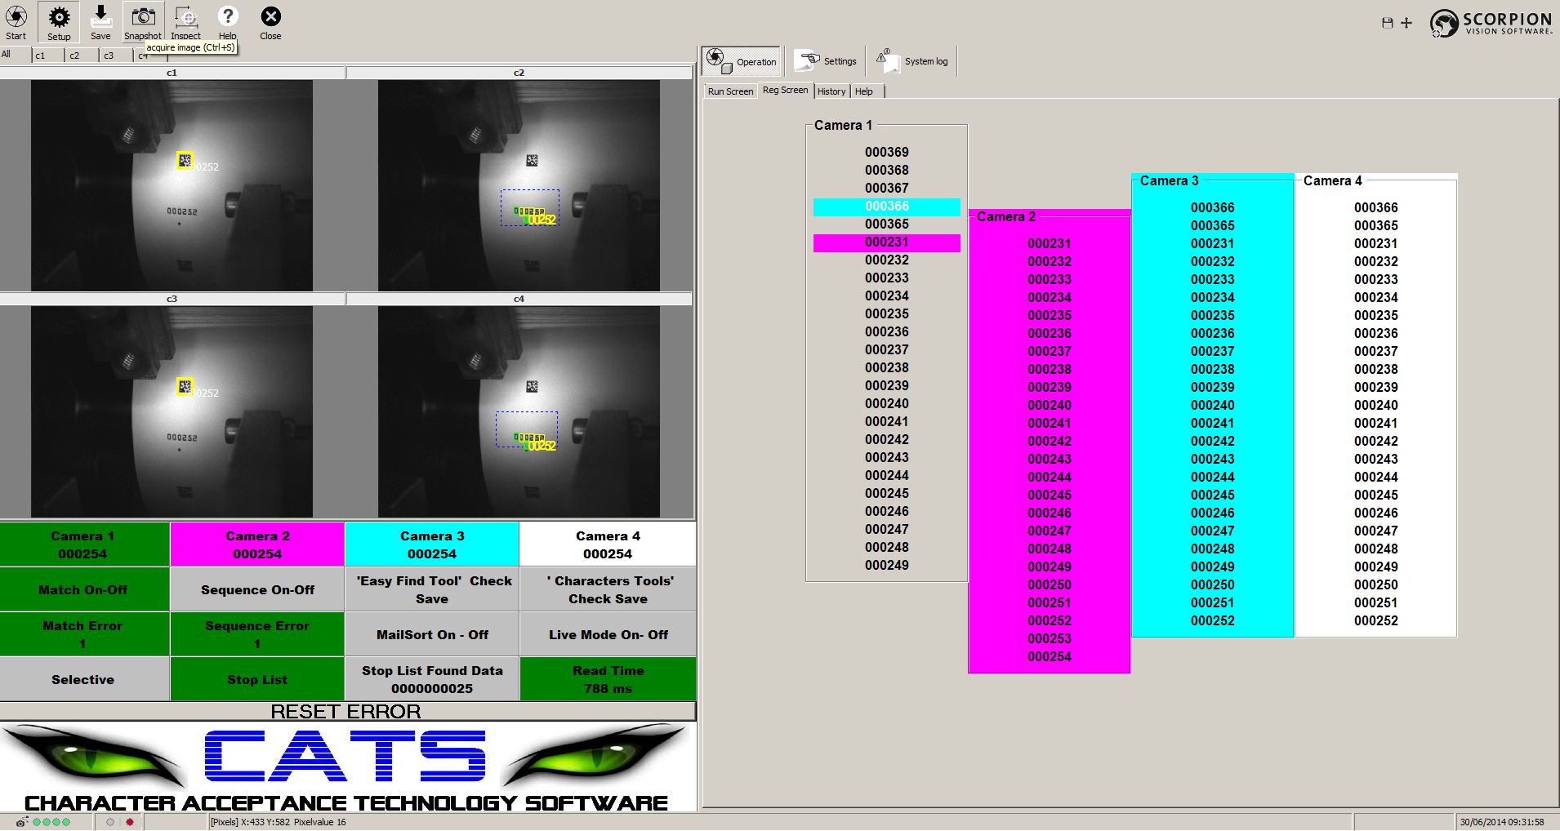
Task: Click the 30/06/2014 09:31:58 timestamp
Action: [x=1502, y=822]
